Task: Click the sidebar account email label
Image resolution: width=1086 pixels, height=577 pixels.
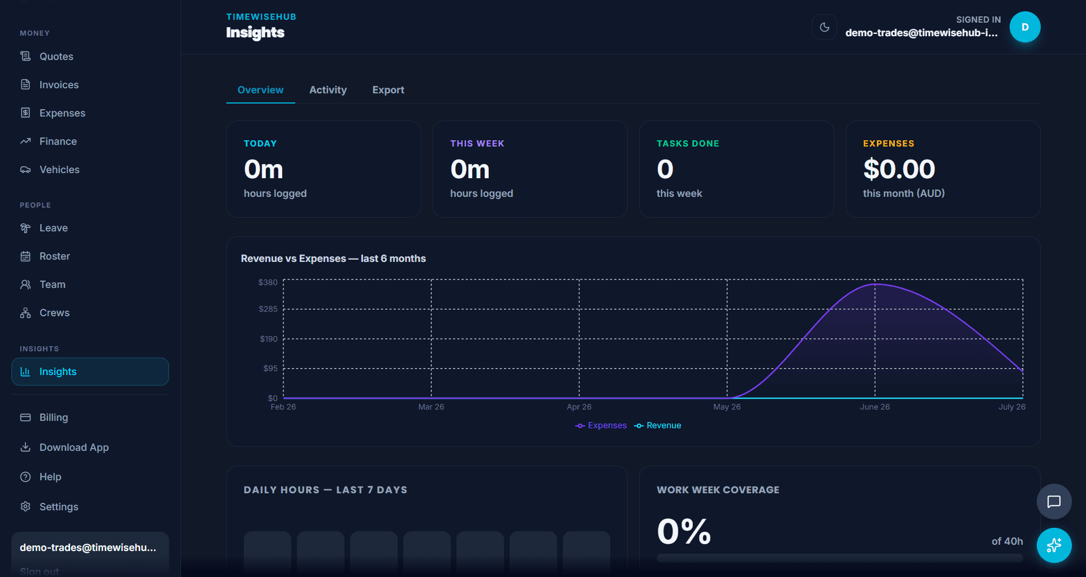Action: click(88, 548)
